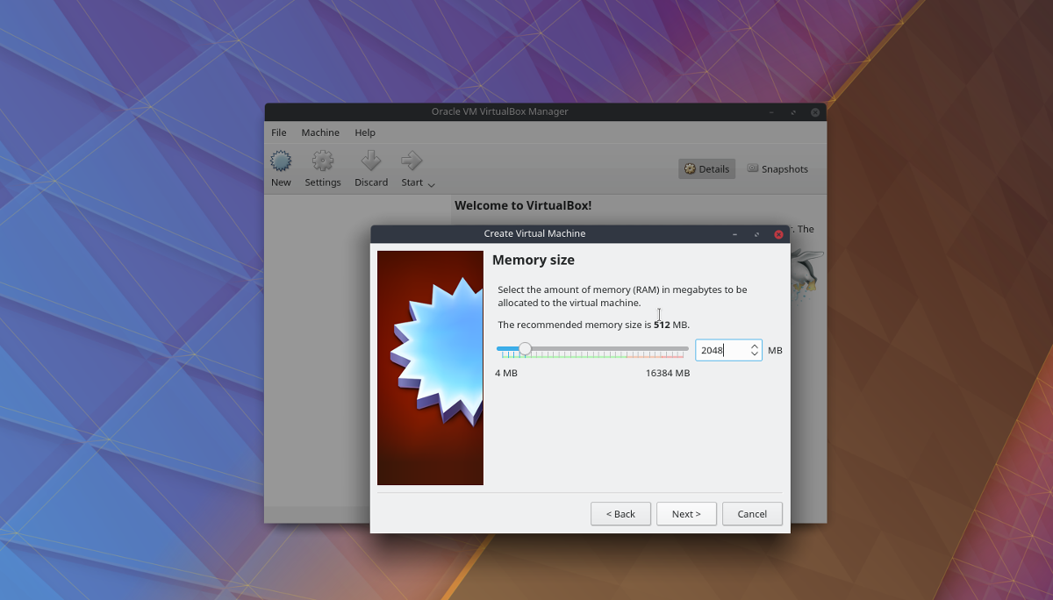Screen dimensions: 1053x600
Task: Decrease memory with the spinbox down arrow
Action: tap(755, 354)
